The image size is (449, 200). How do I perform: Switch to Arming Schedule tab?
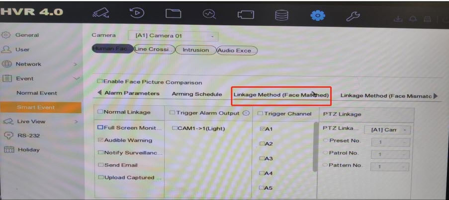click(196, 94)
